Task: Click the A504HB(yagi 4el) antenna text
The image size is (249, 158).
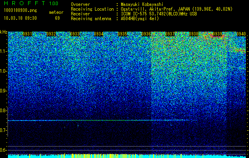Action: click(x=140, y=19)
